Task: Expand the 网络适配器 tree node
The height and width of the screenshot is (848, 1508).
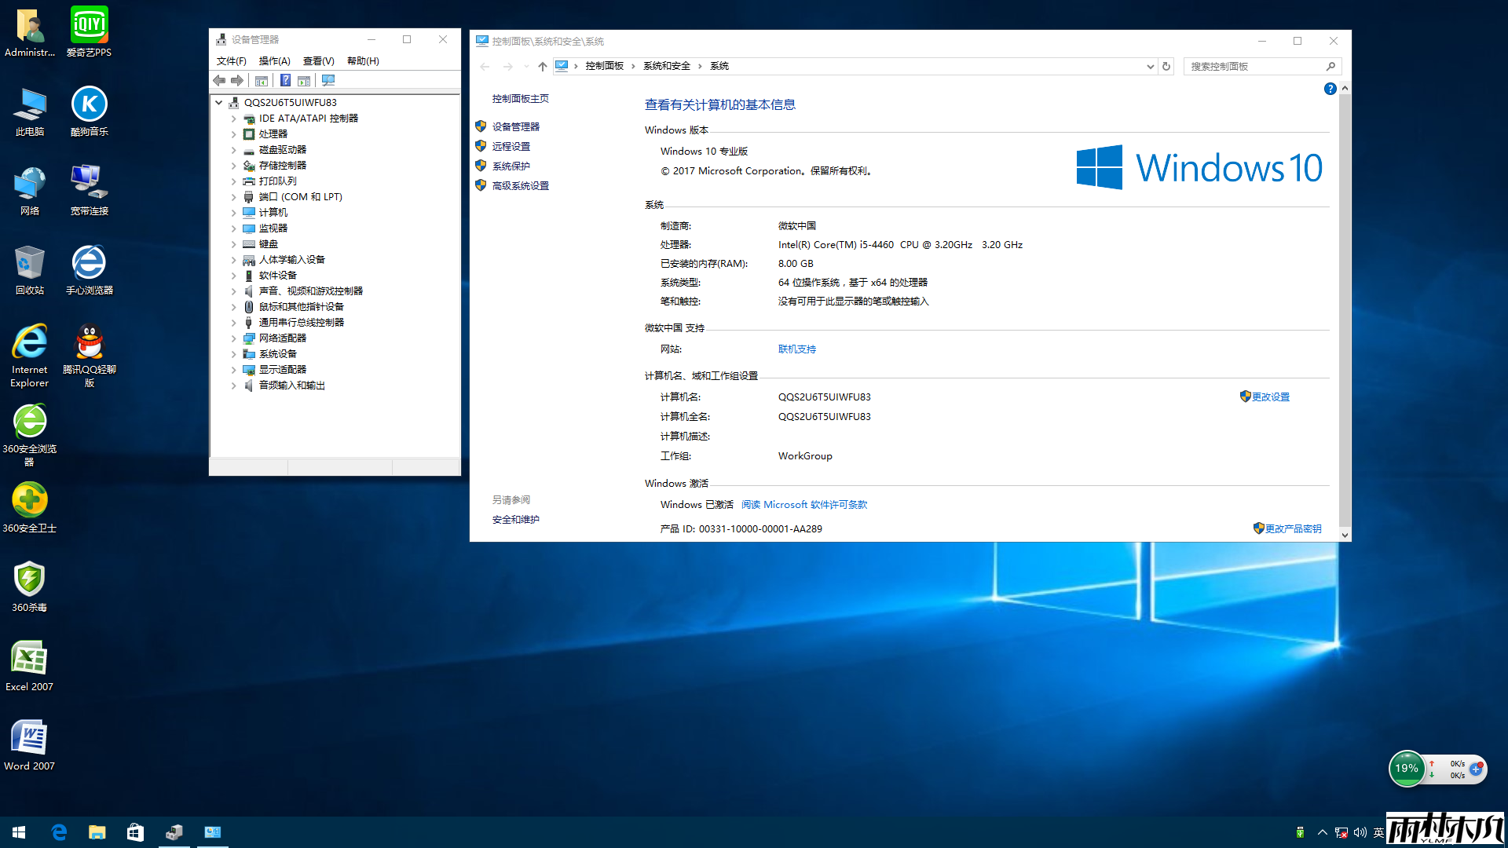Action: tap(233, 338)
